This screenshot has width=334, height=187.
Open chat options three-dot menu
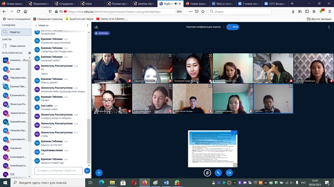(87, 25)
